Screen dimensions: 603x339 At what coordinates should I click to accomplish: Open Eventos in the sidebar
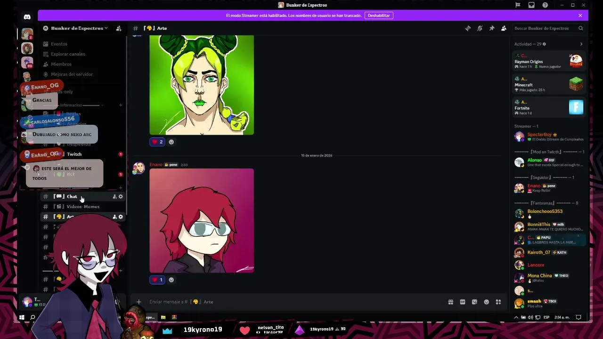coord(59,44)
